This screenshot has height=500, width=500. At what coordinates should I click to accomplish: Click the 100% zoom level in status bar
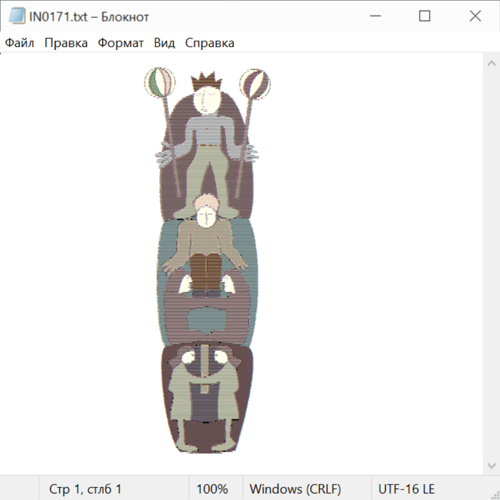tap(212, 489)
